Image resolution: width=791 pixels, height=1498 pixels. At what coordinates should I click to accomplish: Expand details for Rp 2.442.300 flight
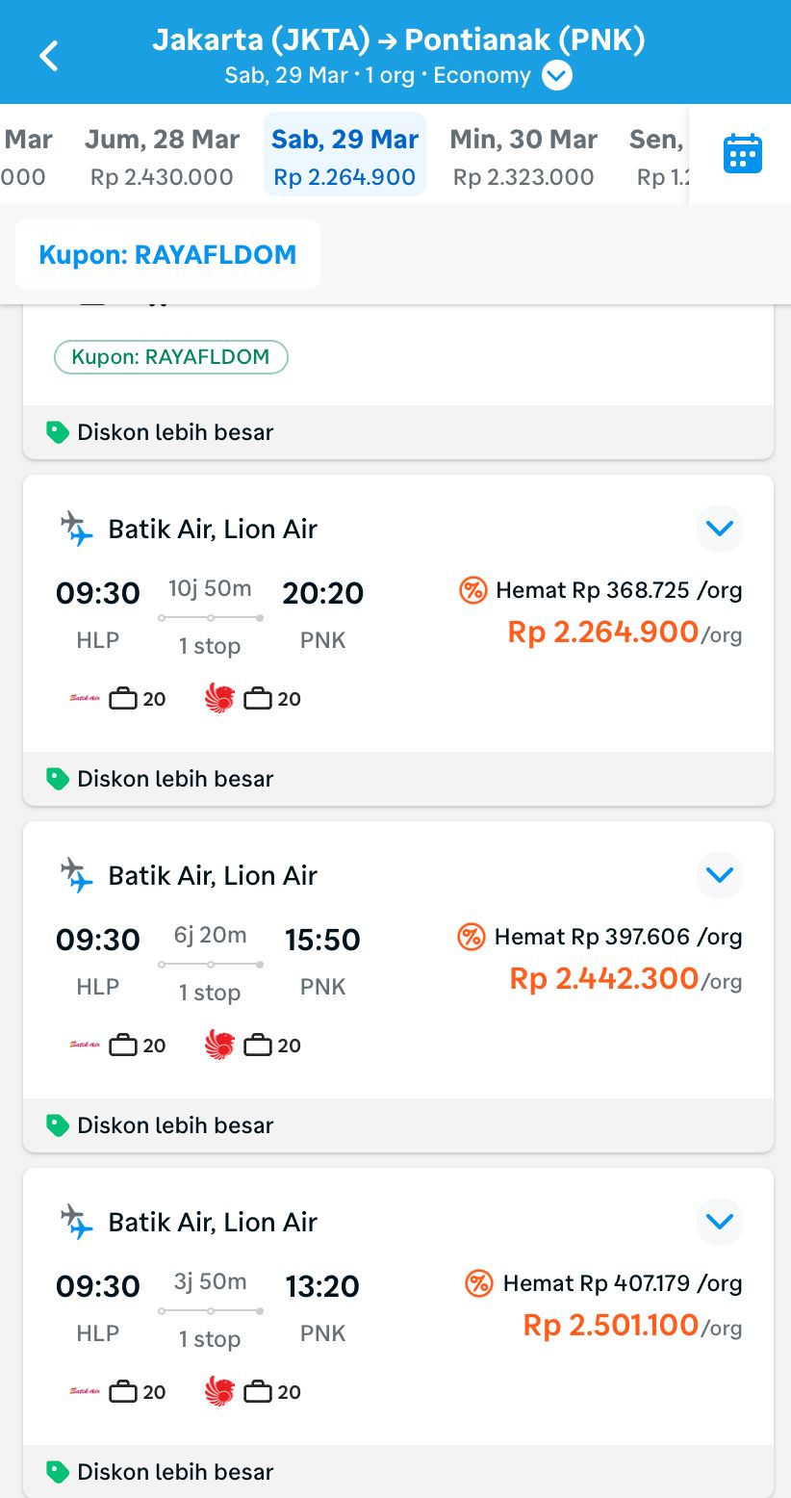point(720,874)
